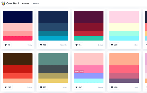Select the pale yellow stripe in the pastel palette
This screenshot has width=147, height=93.
pos(124,27)
